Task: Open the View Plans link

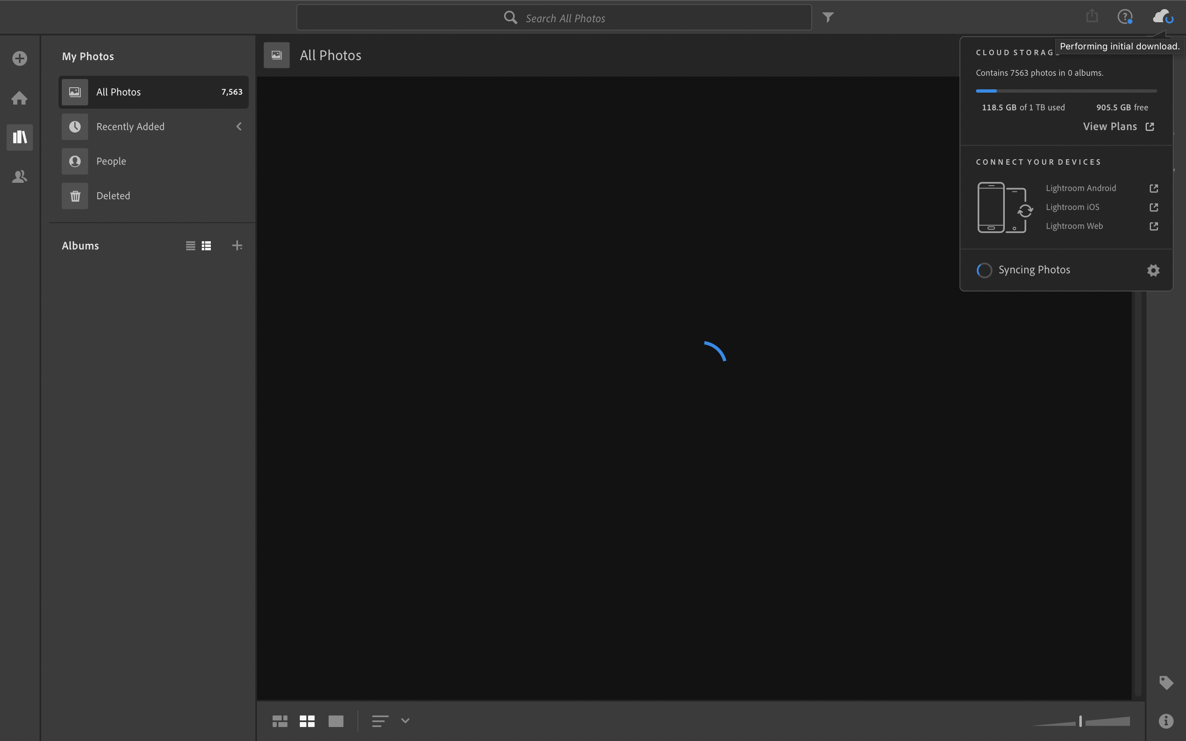Action: pyautogui.click(x=1118, y=126)
